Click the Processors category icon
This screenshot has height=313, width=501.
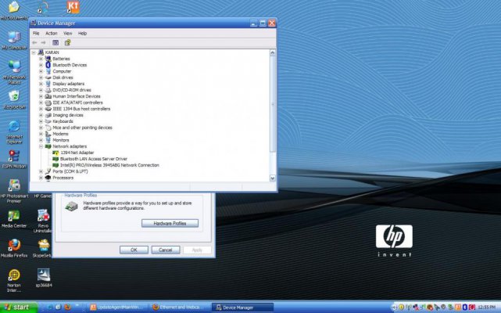[48, 178]
